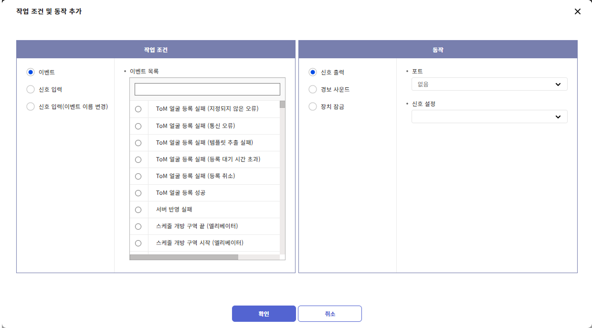Select the 신호 출력 action radio
This screenshot has height=328, width=592.
tap(313, 72)
